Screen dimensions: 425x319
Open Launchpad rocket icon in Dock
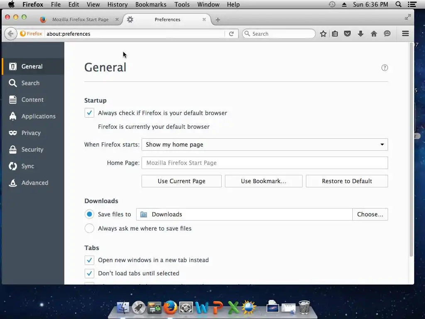click(139, 308)
